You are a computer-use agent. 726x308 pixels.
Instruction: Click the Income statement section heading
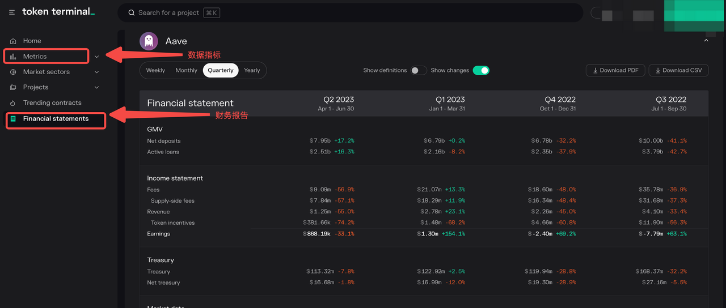pyautogui.click(x=175, y=178)
